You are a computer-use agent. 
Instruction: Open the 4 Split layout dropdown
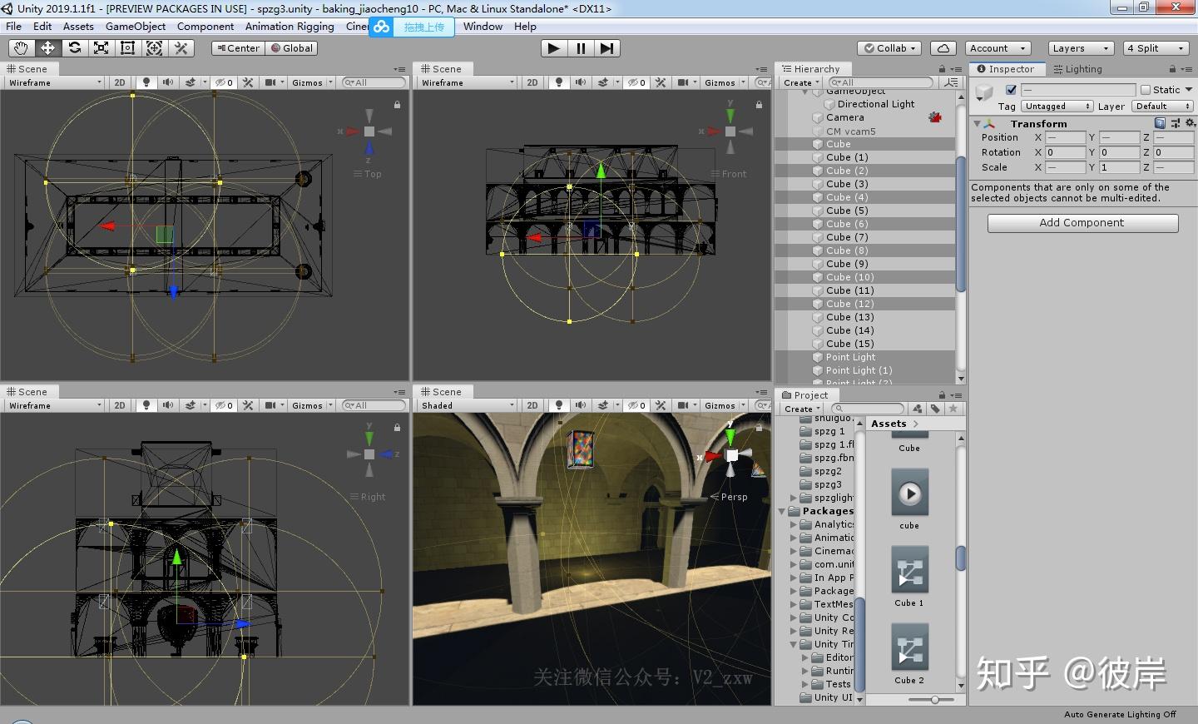[x=1156, y=48]
